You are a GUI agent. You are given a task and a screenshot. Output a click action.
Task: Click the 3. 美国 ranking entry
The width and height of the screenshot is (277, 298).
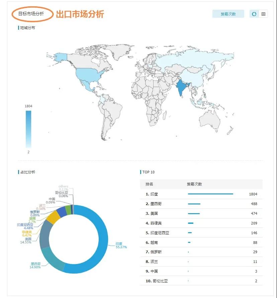click(201, 213)
